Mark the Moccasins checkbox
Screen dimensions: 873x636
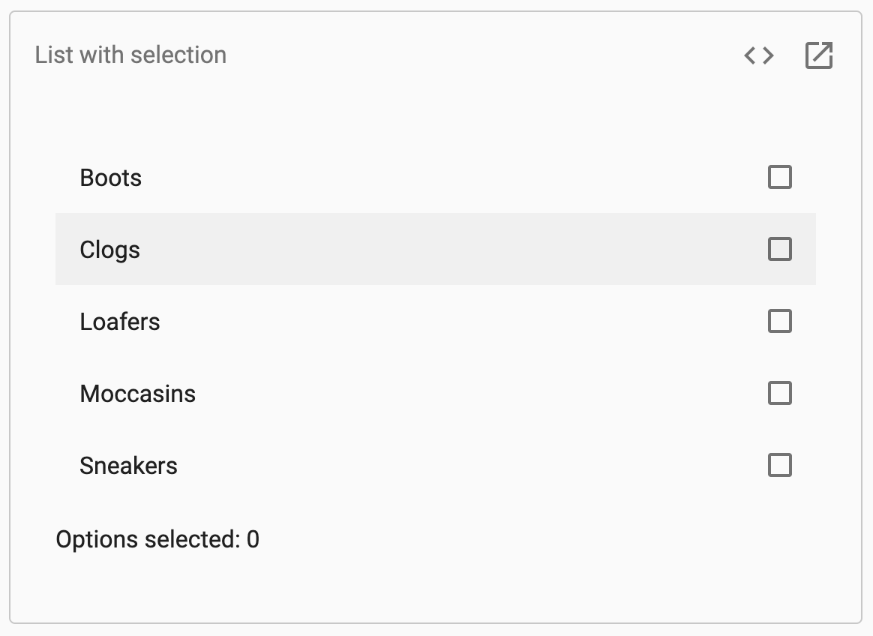tap(779, 393)
